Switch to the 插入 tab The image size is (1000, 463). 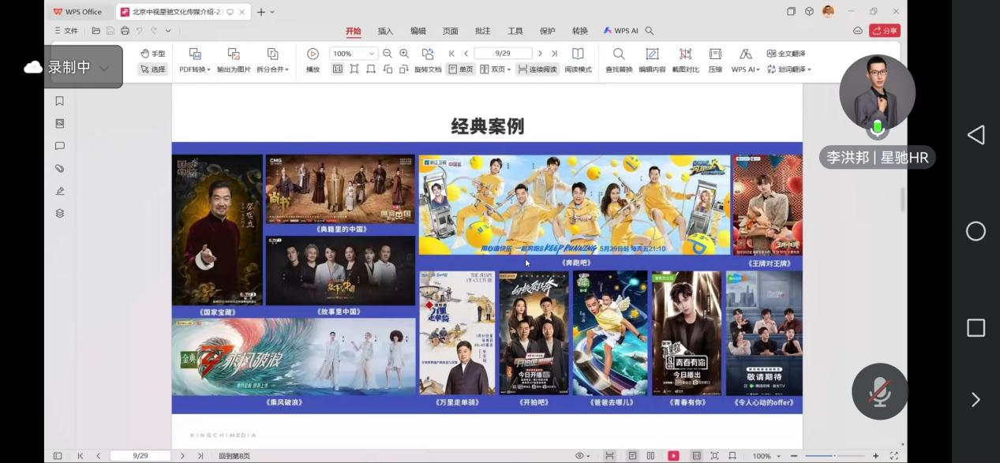click(385, 31)
